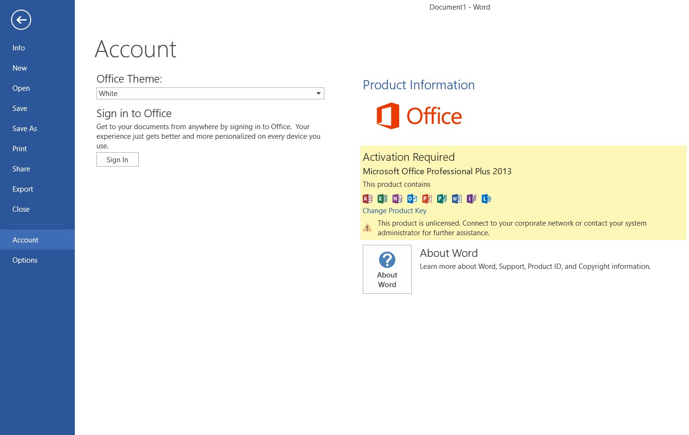Click the Outlook icon in Product Information
This screenshot has height=435, width=689.
(x=412, y=198)
